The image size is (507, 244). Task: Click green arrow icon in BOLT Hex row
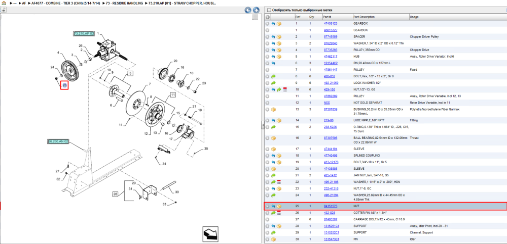(273, 76)
